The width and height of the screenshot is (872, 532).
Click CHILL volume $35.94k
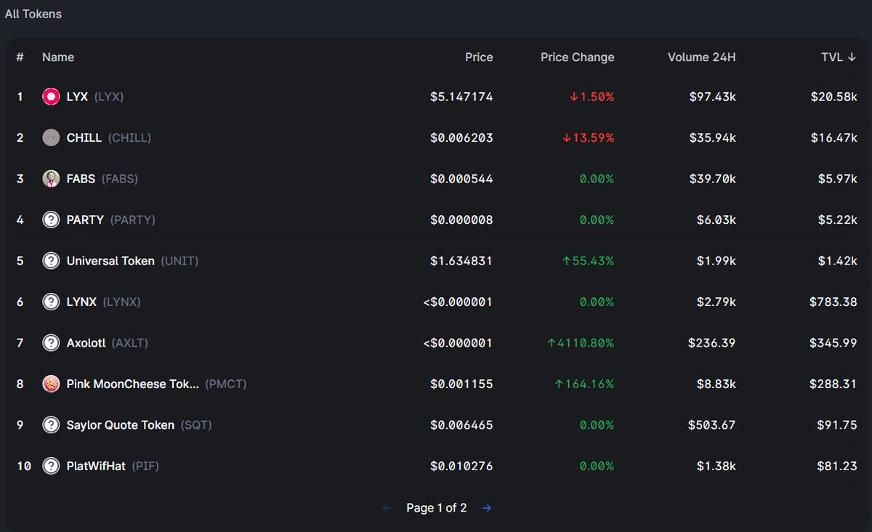(712, 137)
